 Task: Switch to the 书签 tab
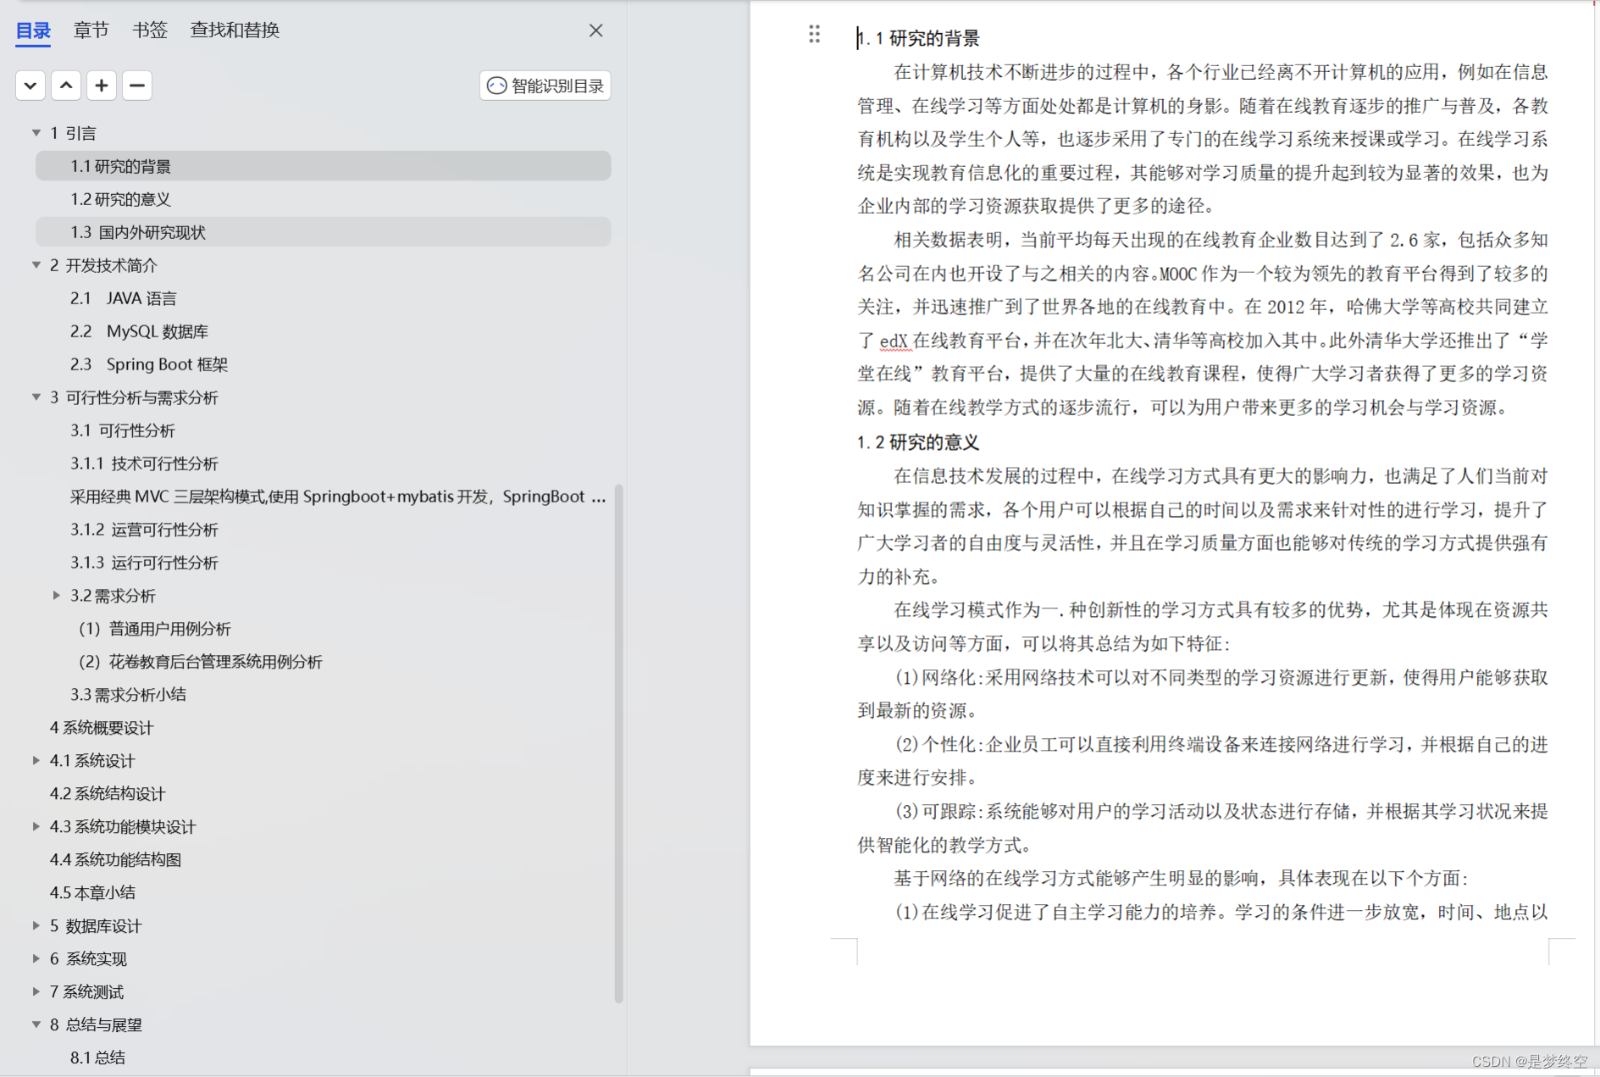pyautogui.click(x=150, y=31)
